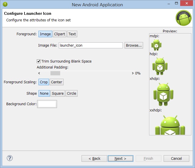Toggle Trim Surrounding Blank Space checkbox
Image resolution: width=195 pixels, height=168 pixels.
pos(38,61)
